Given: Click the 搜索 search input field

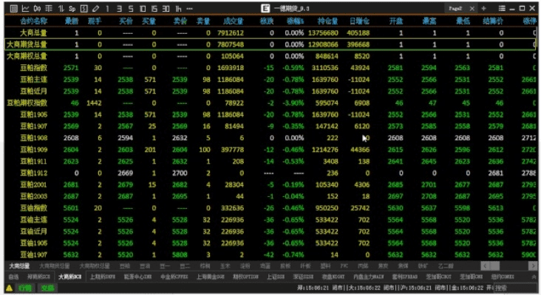Looking at the screenshot, I should 514,288.
